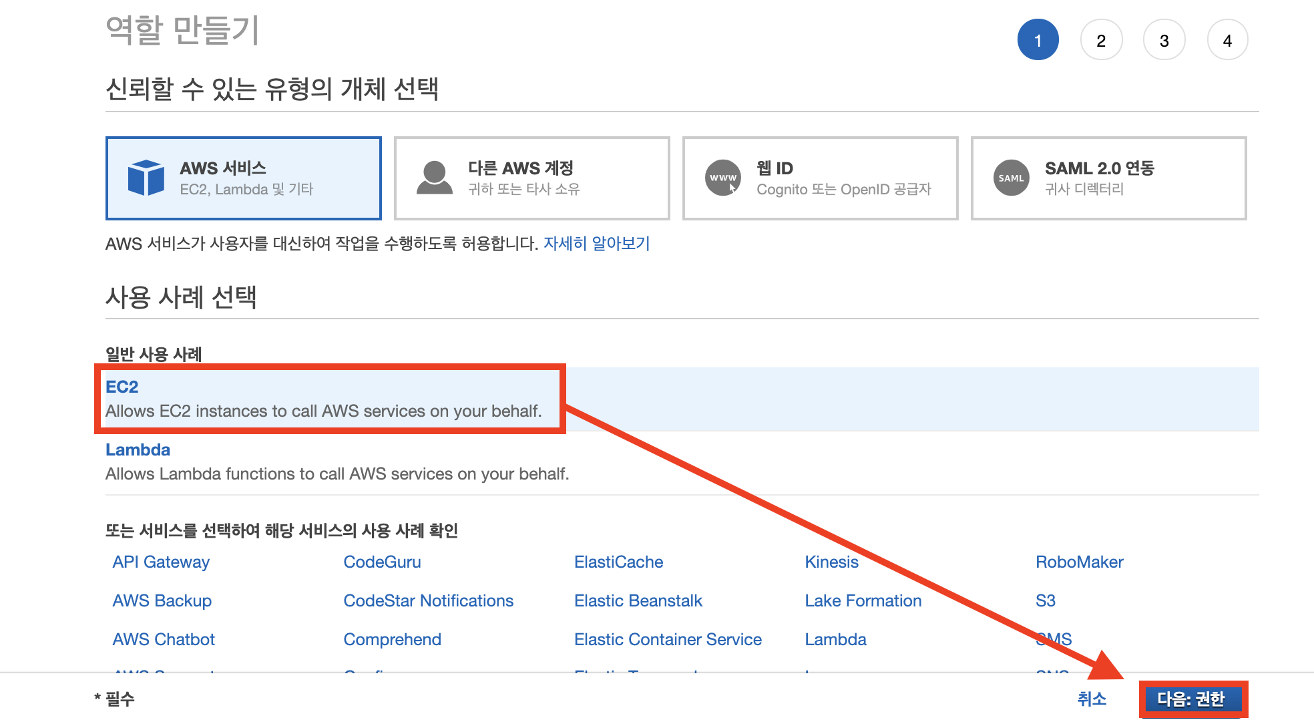
Task: Pick the RoboMaker service link
Action: [1079, 562]
